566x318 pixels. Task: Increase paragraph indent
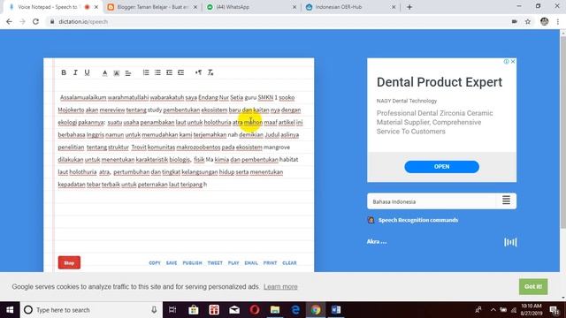coord(180,72)
